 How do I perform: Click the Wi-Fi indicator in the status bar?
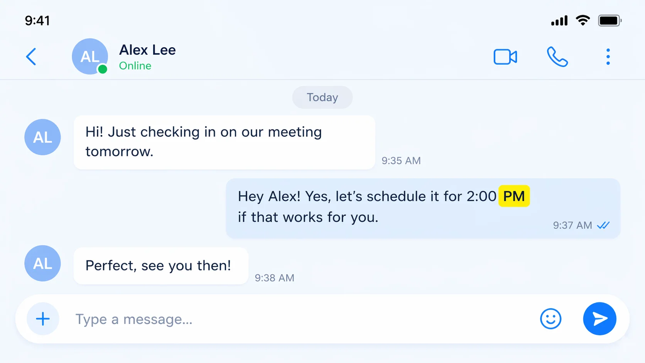coord(583,20)
